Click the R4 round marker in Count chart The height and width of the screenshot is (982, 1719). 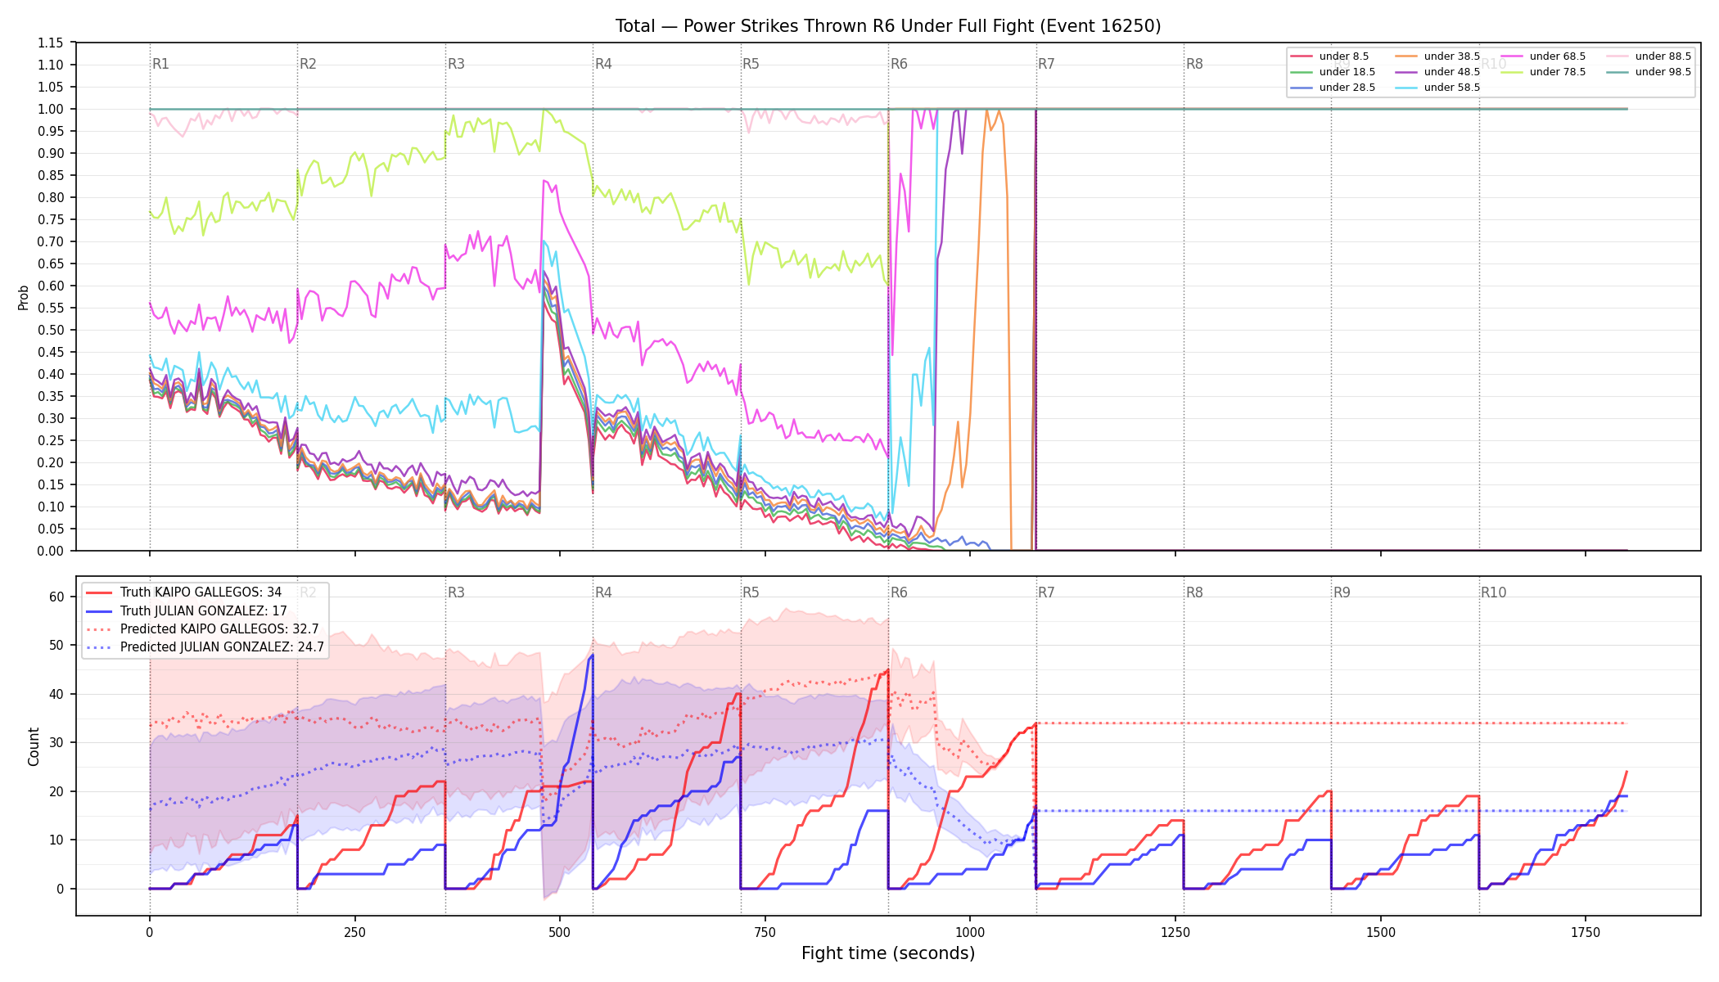coord(603,592)
